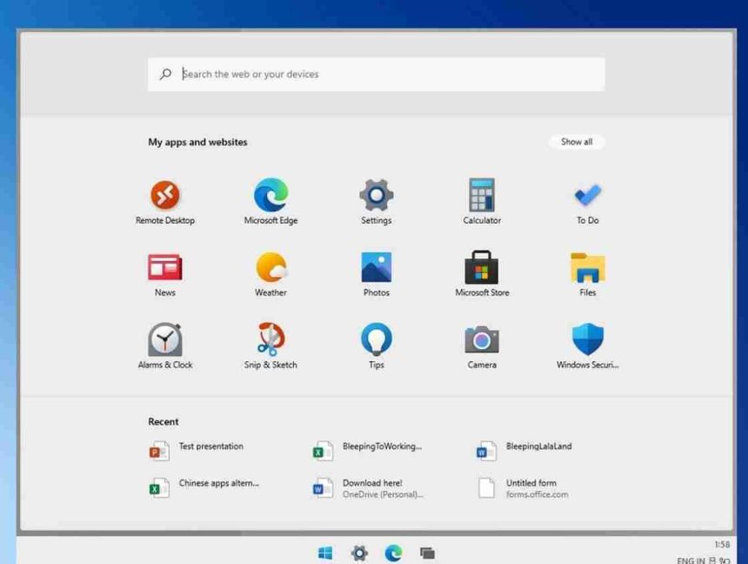Open recent document Download here!
The width and height of the screenshot is (748, 564).
point(368,487)
